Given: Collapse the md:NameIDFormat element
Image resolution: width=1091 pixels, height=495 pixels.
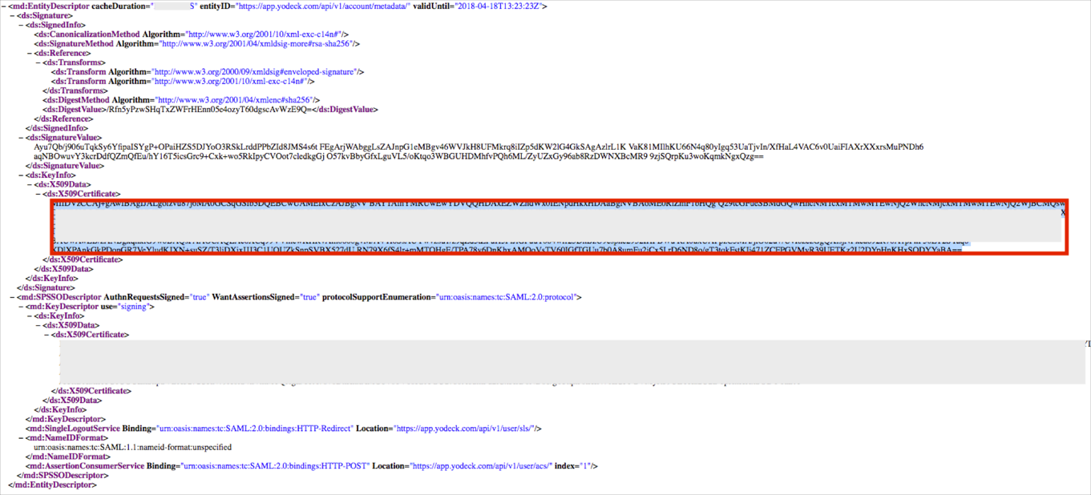Looking at the screenshot, I should (22, 438).
